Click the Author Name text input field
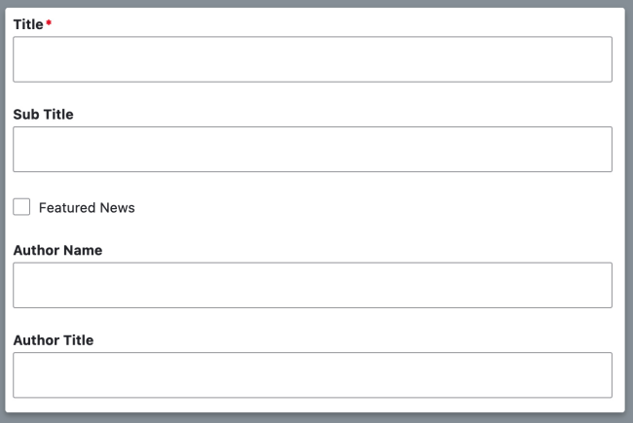This screenshot has height=423, width=633. click(312, 285)
